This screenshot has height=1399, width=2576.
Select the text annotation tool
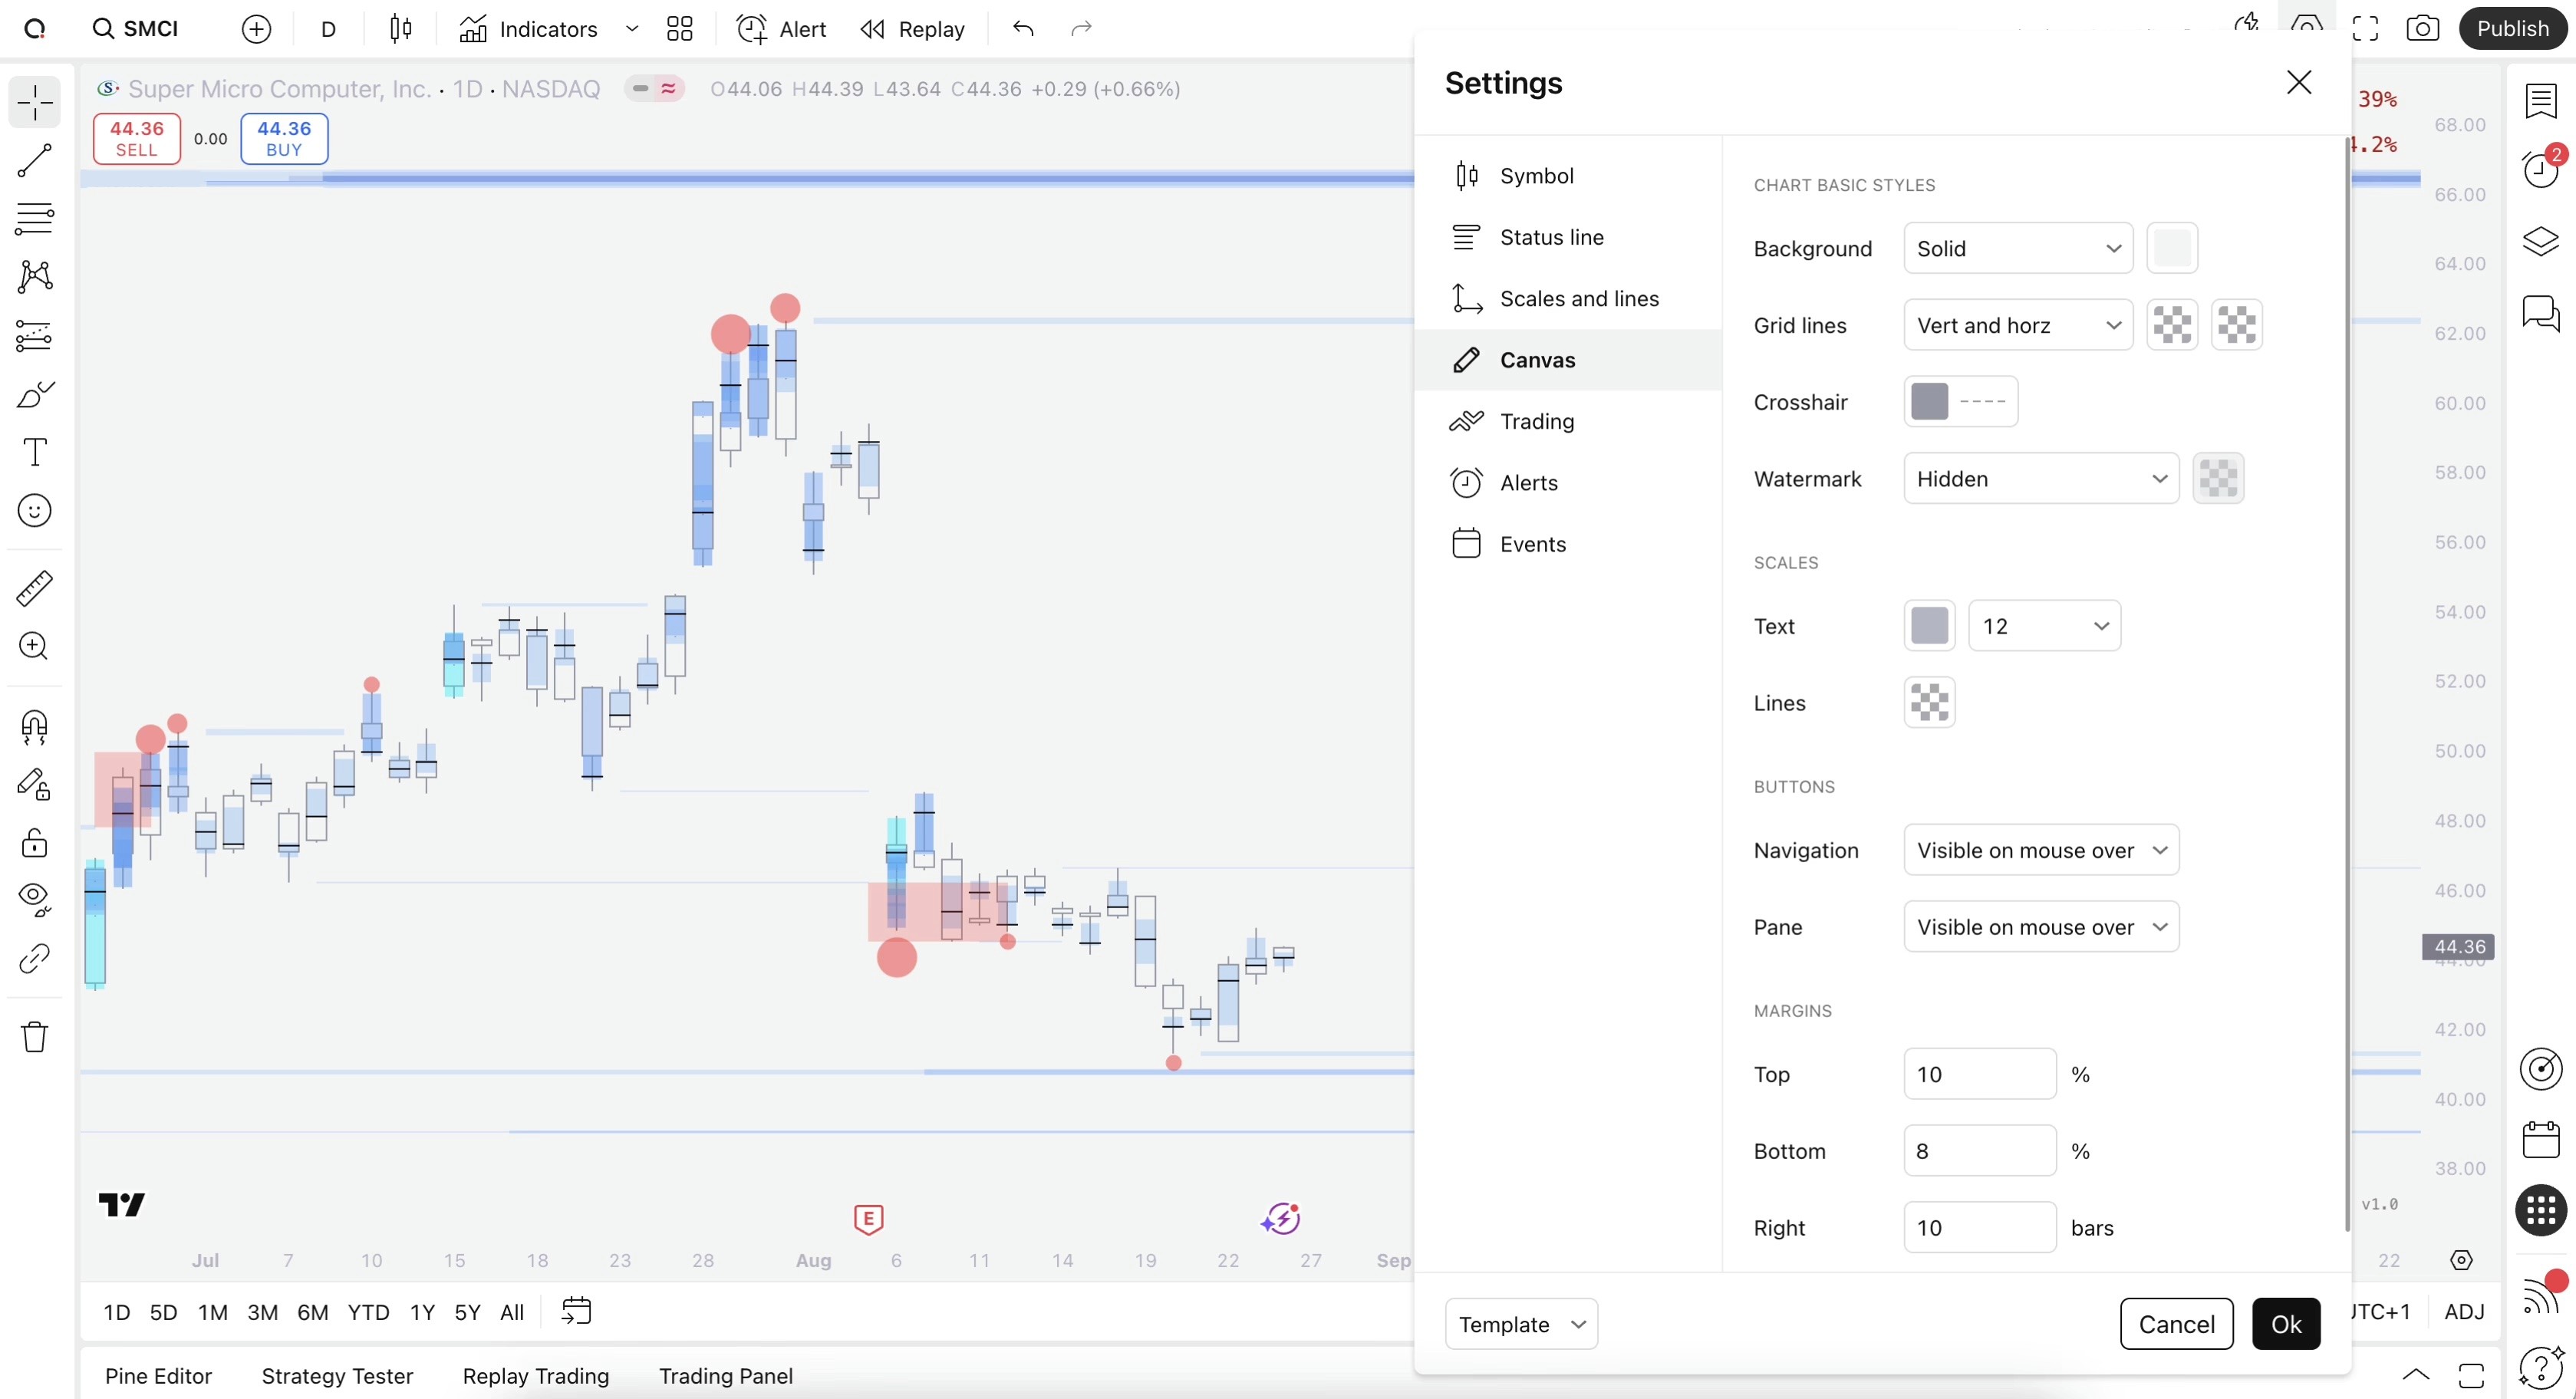34,452
